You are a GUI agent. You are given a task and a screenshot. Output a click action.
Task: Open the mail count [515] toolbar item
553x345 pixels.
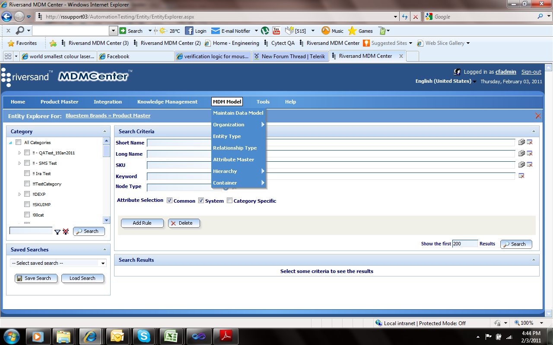point(296,31)
